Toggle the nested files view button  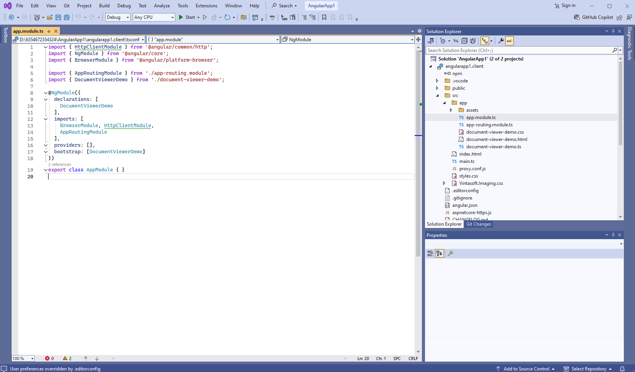tap(485, 41)
